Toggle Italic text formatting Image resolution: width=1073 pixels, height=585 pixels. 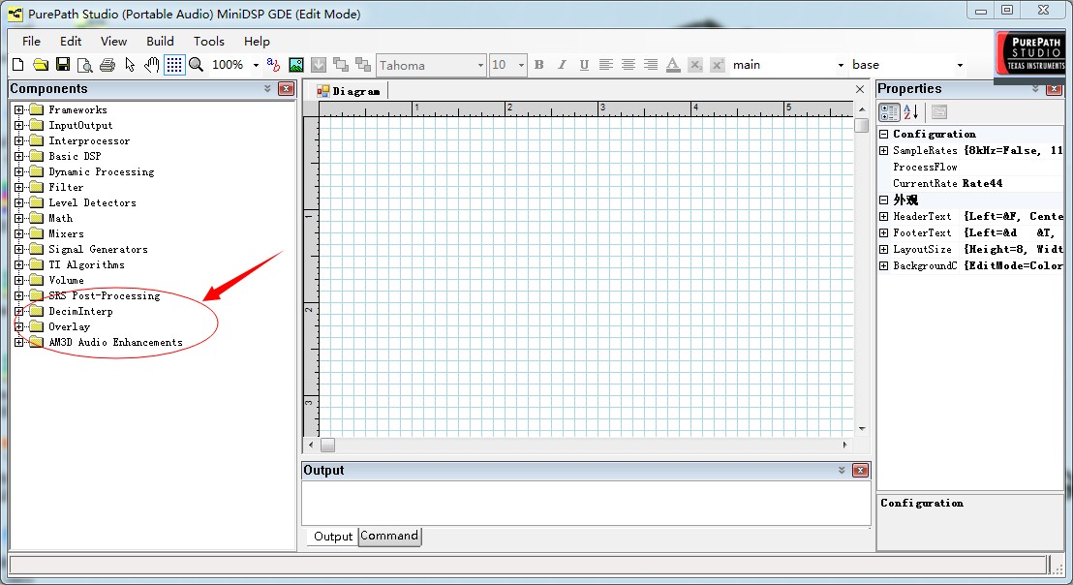562,65
